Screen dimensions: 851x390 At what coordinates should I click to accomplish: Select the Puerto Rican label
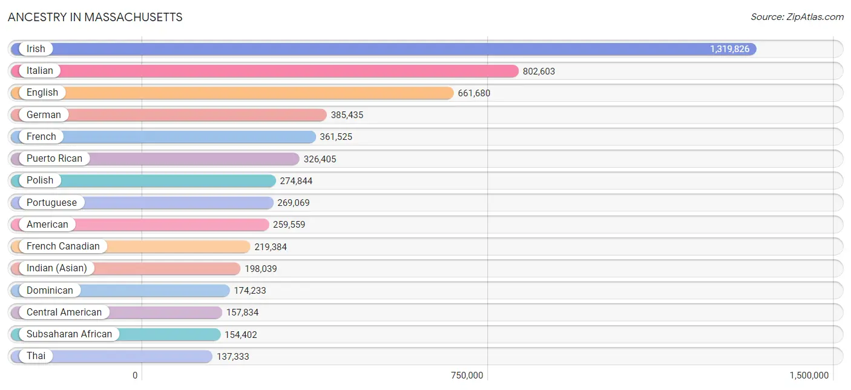point(54,159)
